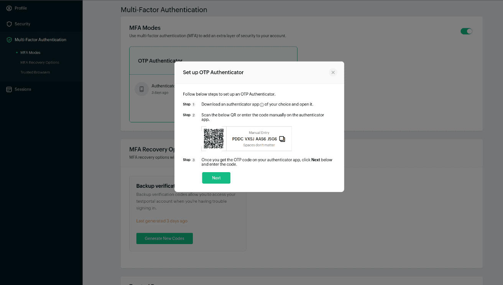Image resolution: width=503 pixels, height=285 pixels.
Task: Go to the Profile section
Action: (x=21, y=8)
